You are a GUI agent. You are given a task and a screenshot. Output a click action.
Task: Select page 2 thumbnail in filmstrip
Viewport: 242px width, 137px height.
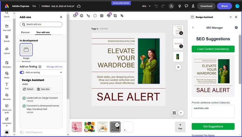(x=90, y=127)
